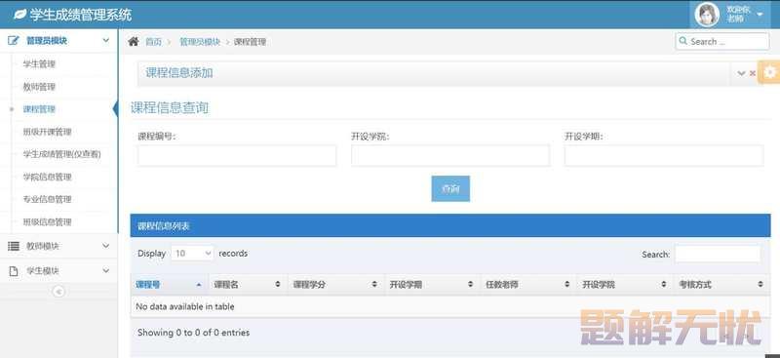Focus the table Search field
Screen dimensions: 780x358
(718, 254)
